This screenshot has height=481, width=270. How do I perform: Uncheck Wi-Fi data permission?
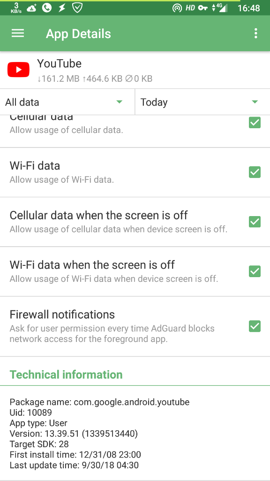click(x=255, y=172)
